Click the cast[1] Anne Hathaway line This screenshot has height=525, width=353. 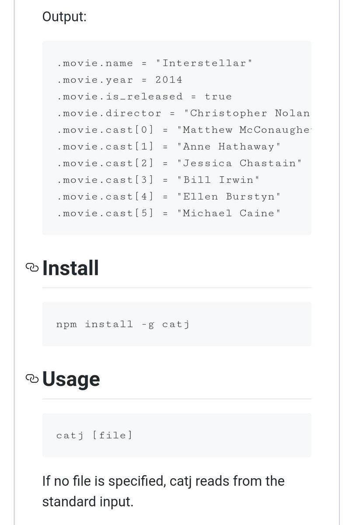(x=168, y=147)
